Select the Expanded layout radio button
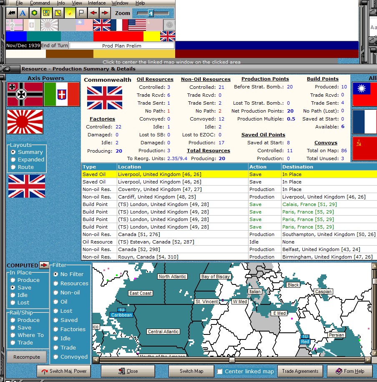 click(13, 160)
